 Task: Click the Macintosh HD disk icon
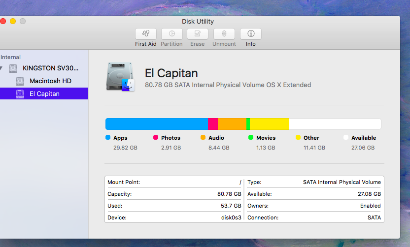point(20,81)
